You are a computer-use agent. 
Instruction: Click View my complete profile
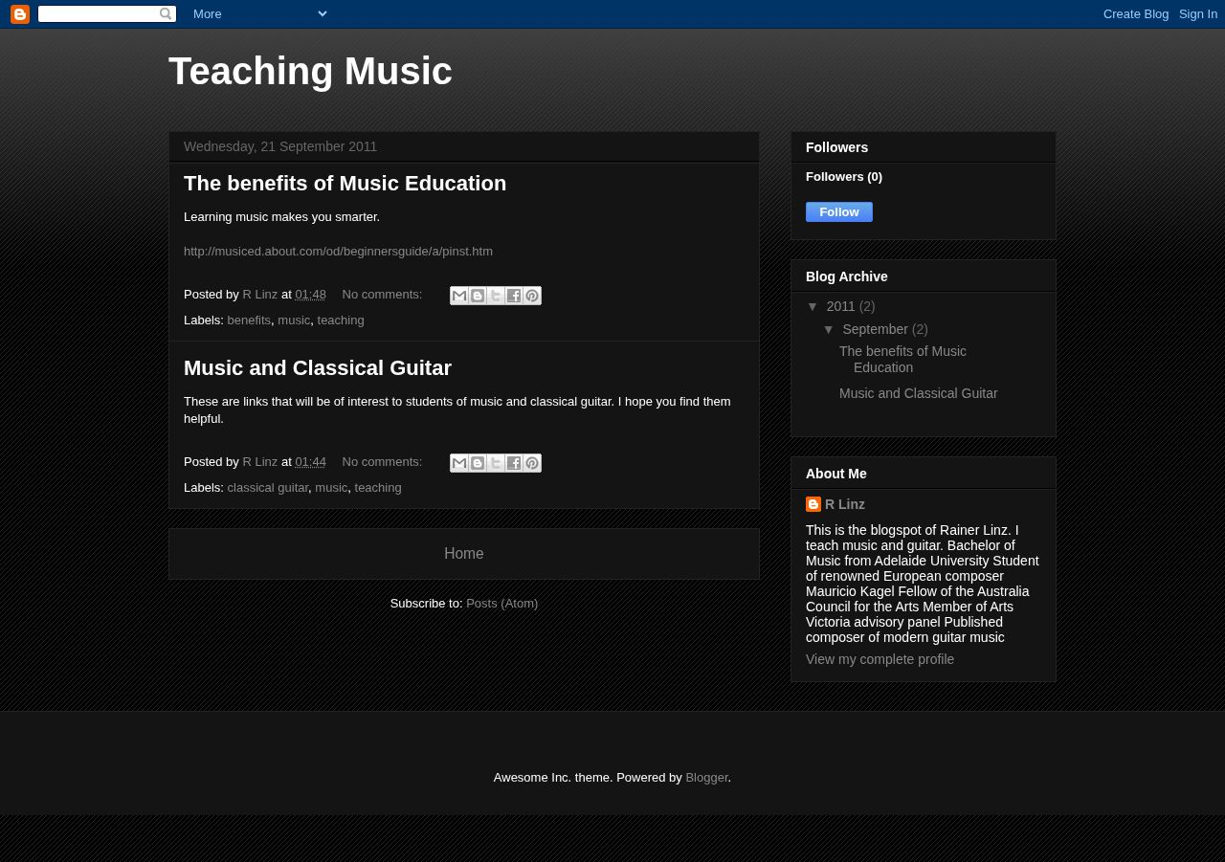click(880, 659)
